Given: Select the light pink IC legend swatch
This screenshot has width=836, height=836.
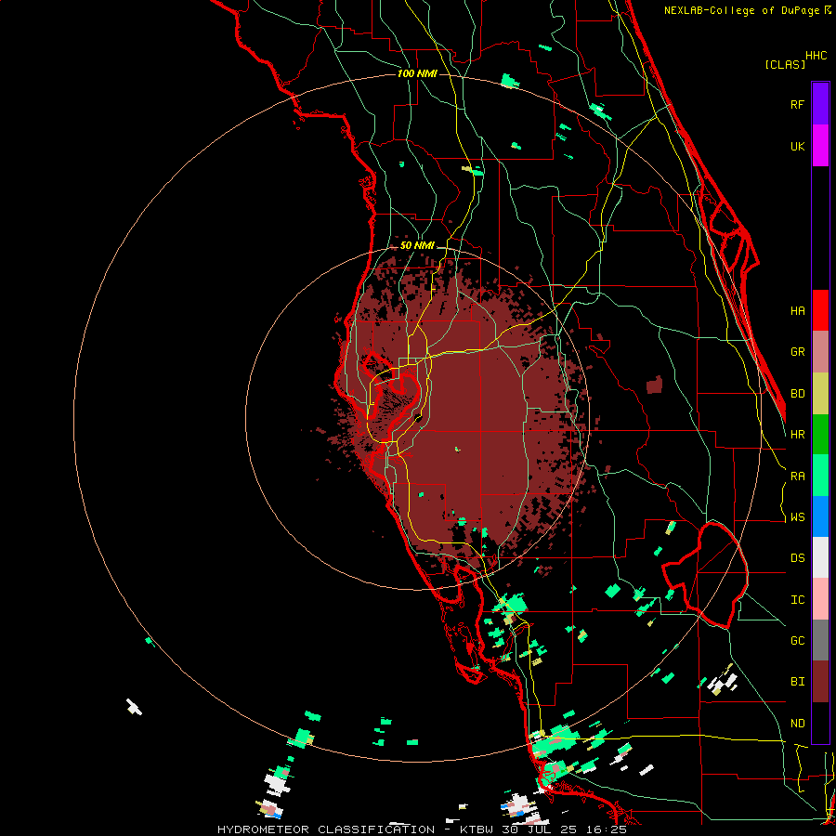Looking at the screenshot, I should [x=820, y=599].
